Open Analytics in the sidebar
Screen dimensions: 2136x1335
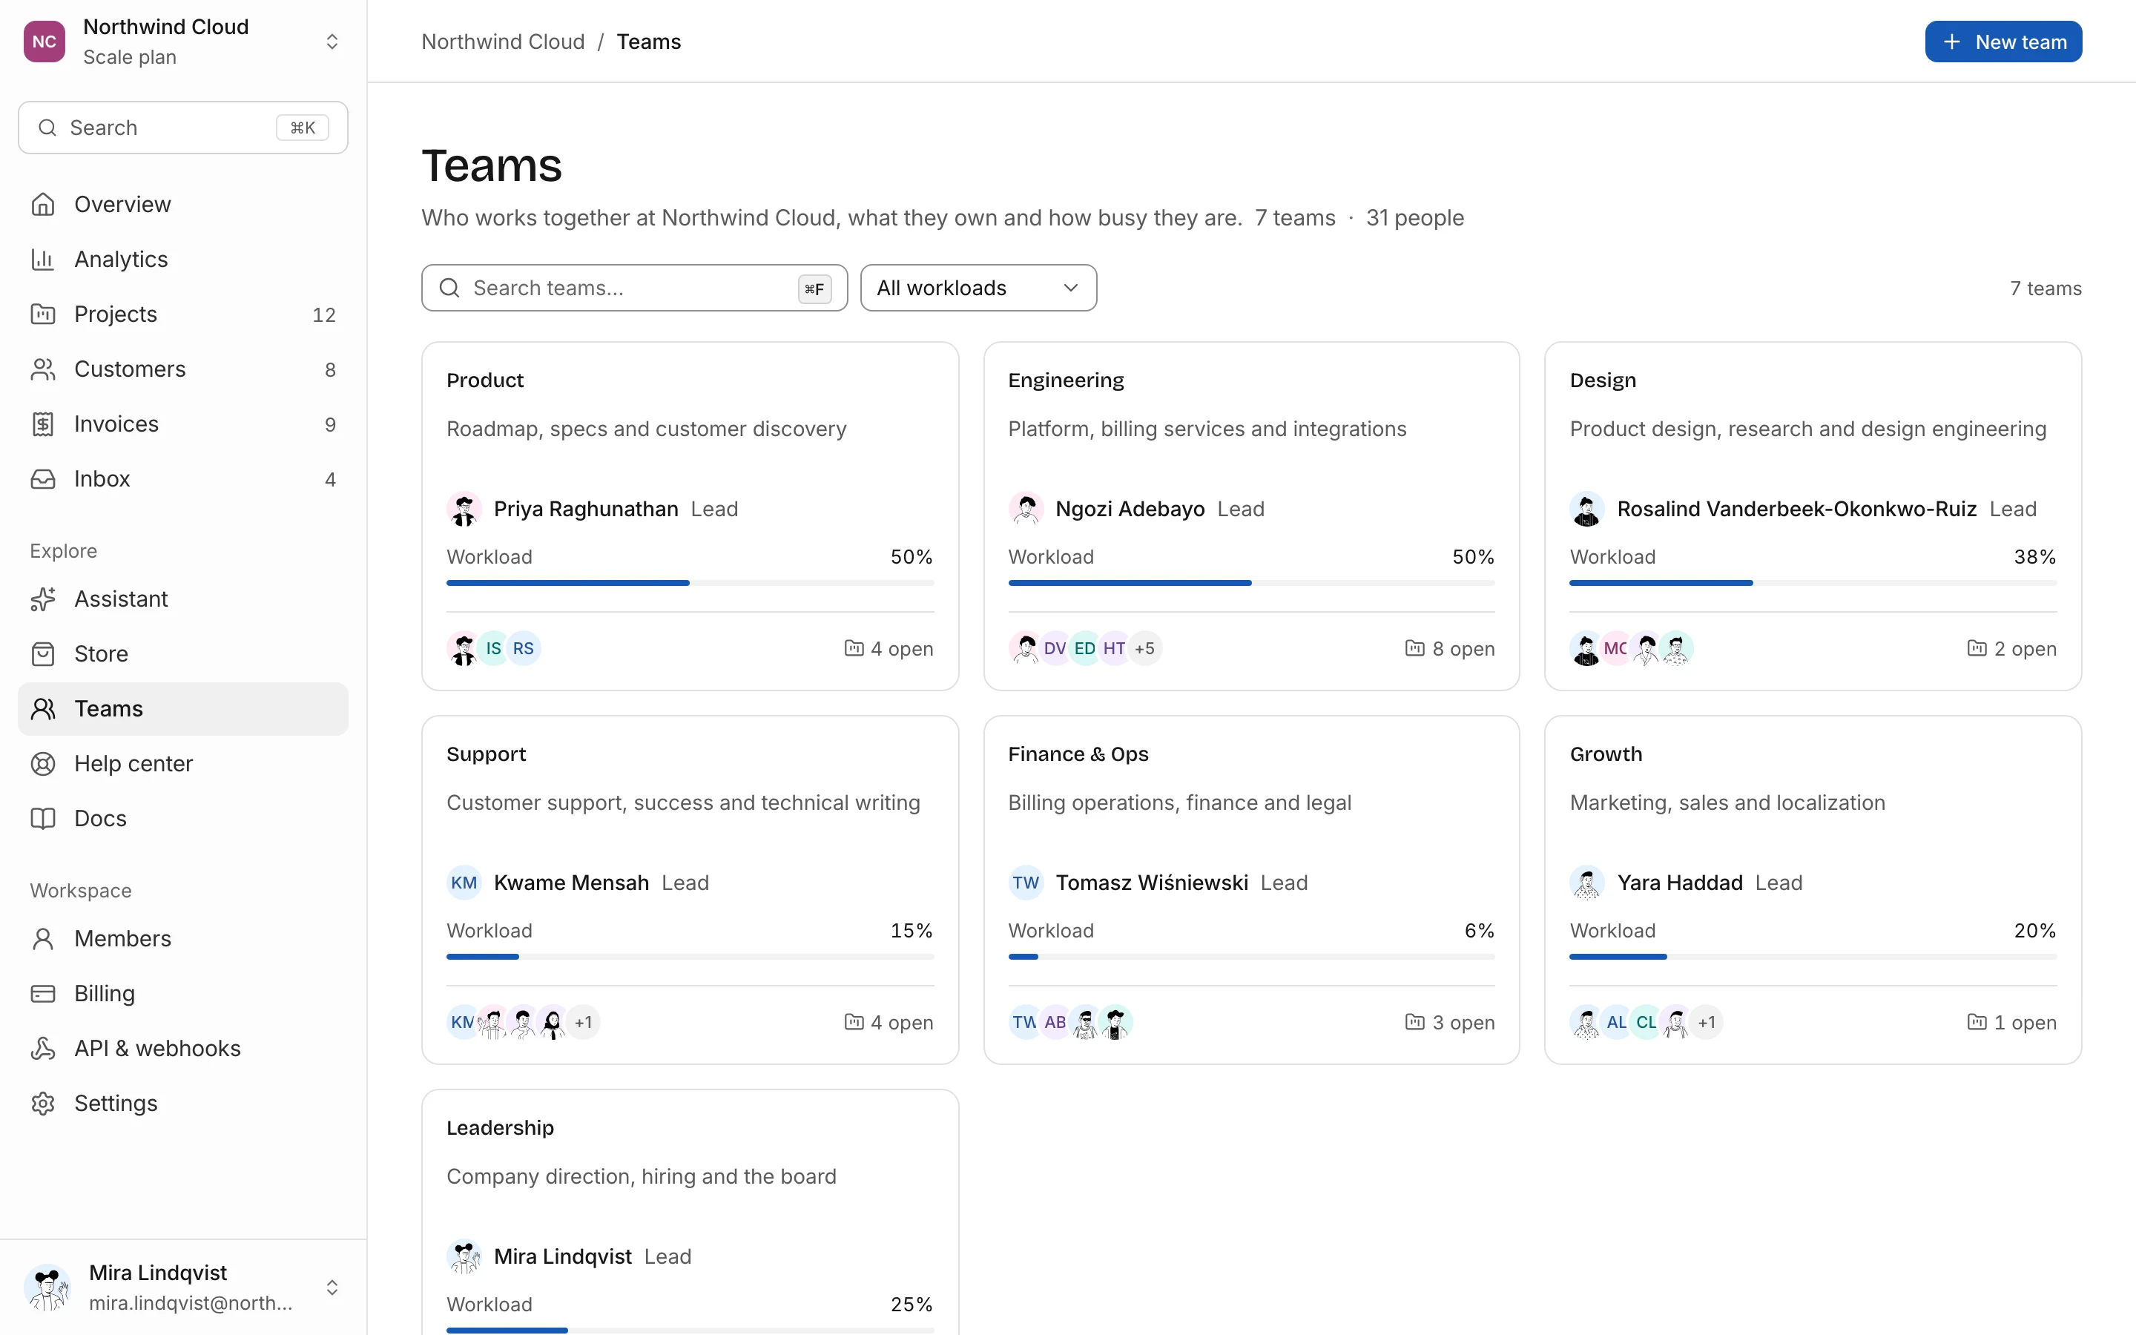click(182, 259)
